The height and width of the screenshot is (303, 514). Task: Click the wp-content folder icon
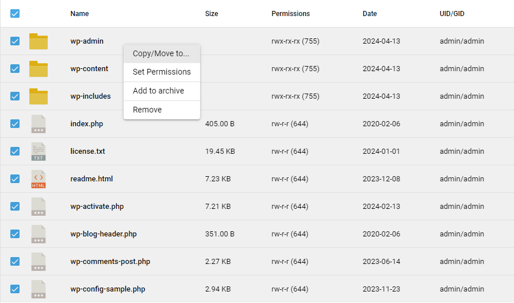click(x=39, y=69)
